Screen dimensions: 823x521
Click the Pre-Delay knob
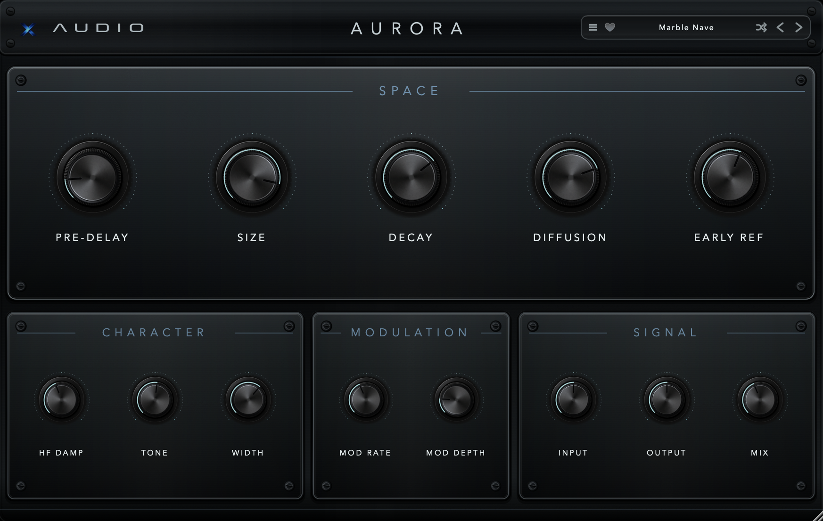tap(92, 177)
